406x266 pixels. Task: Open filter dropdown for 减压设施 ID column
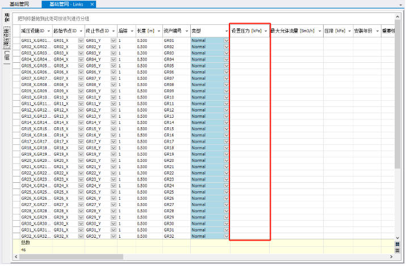[49, 31]
